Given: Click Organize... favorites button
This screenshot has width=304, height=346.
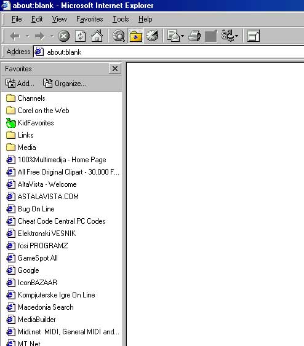Looking at the screenshot, I should click(x=64, y=84).
